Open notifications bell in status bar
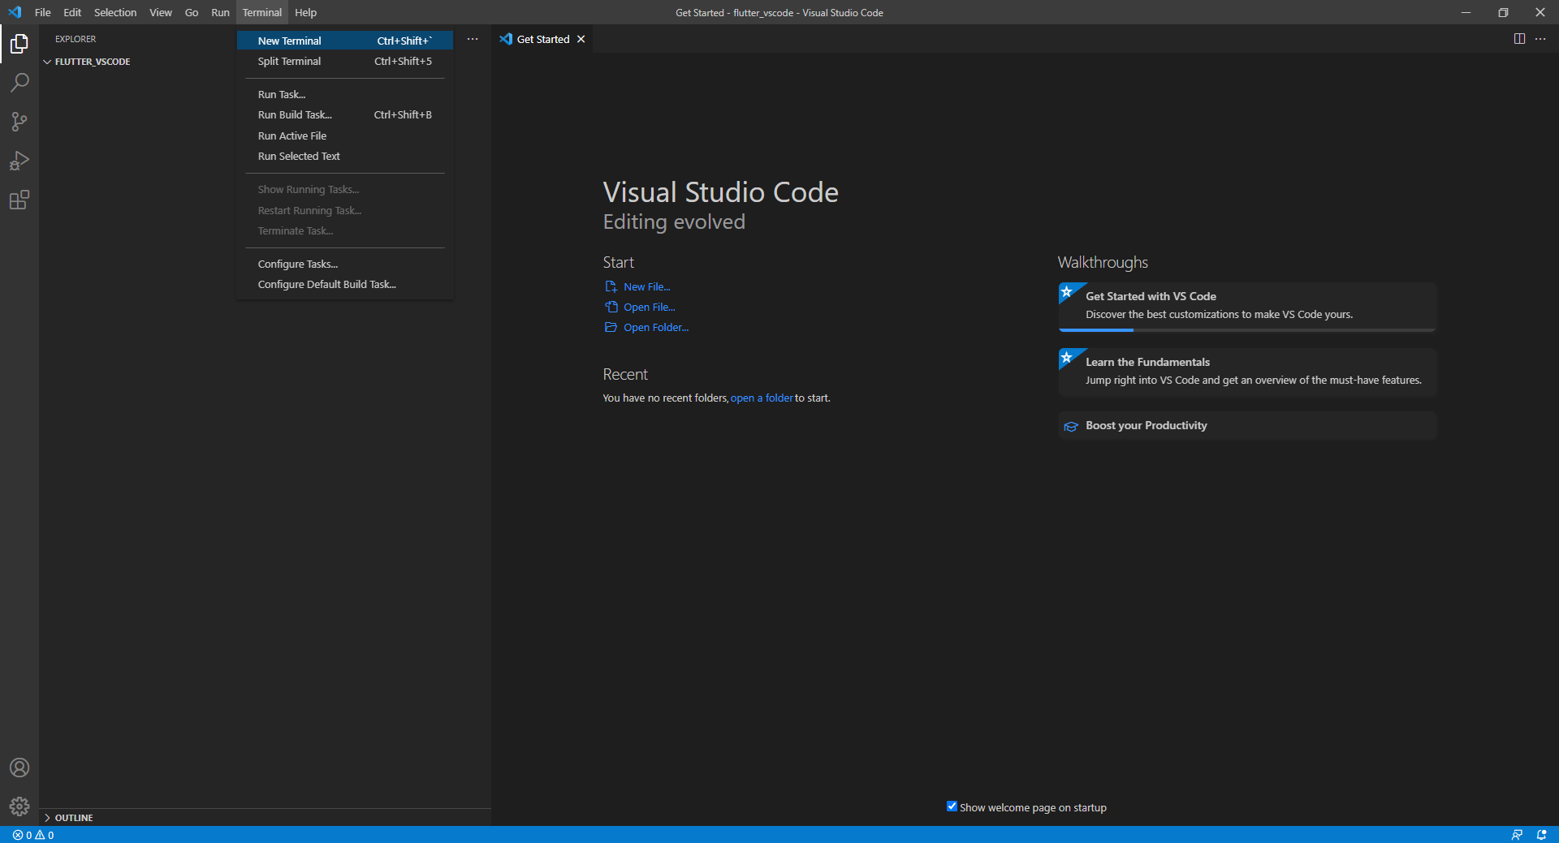The image size is (1559, 843). coord(1541,835)
